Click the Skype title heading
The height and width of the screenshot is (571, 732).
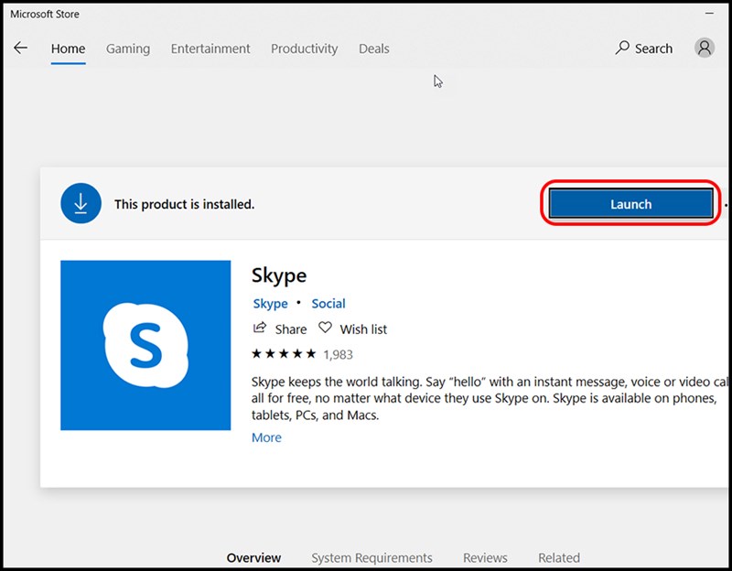pyautogui.click(x=279, y=275)
